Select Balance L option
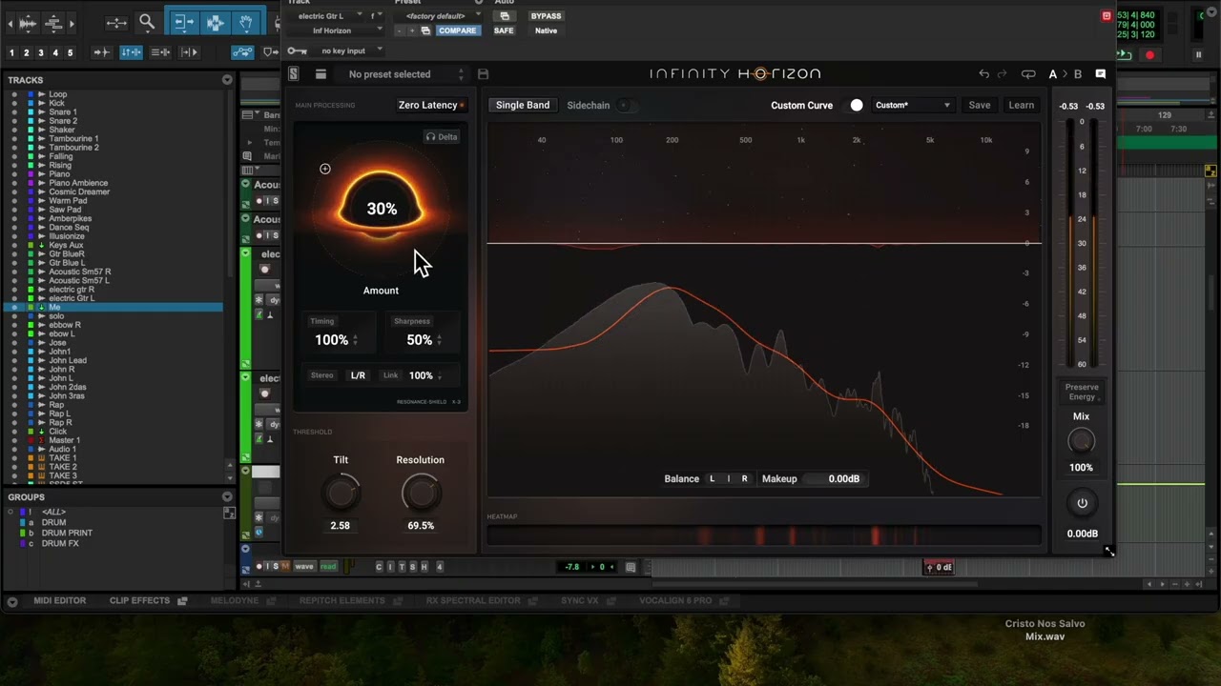The width and height of the screenshot is (1221, 686). point(712,479)
